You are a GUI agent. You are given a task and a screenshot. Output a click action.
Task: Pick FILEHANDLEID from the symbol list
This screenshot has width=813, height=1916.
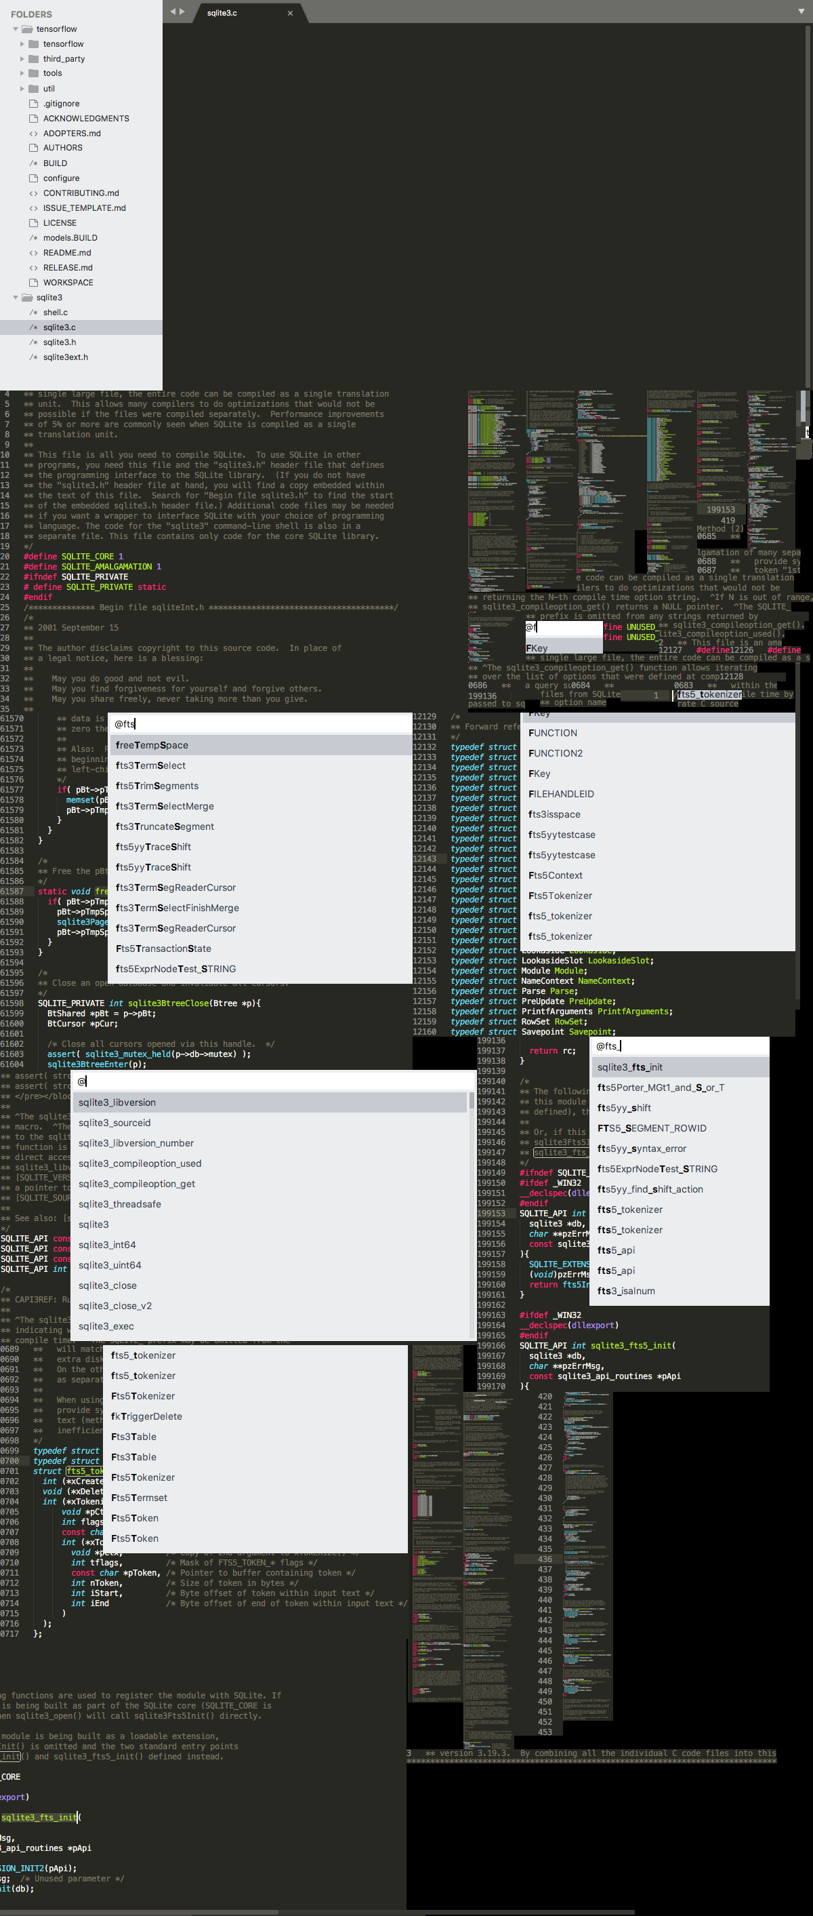561,795
